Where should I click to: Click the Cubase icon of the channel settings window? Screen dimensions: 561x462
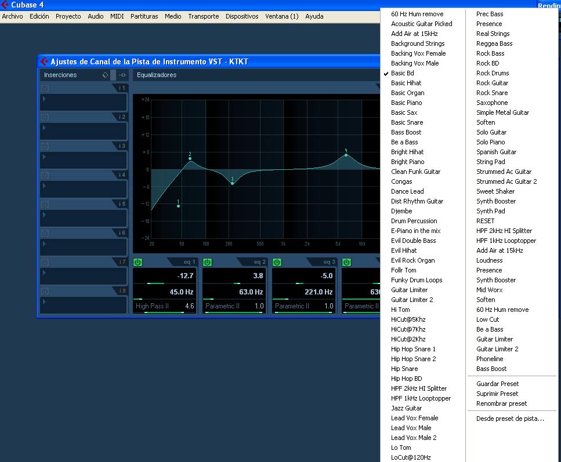pyautogui.click(x=44, y=61)
